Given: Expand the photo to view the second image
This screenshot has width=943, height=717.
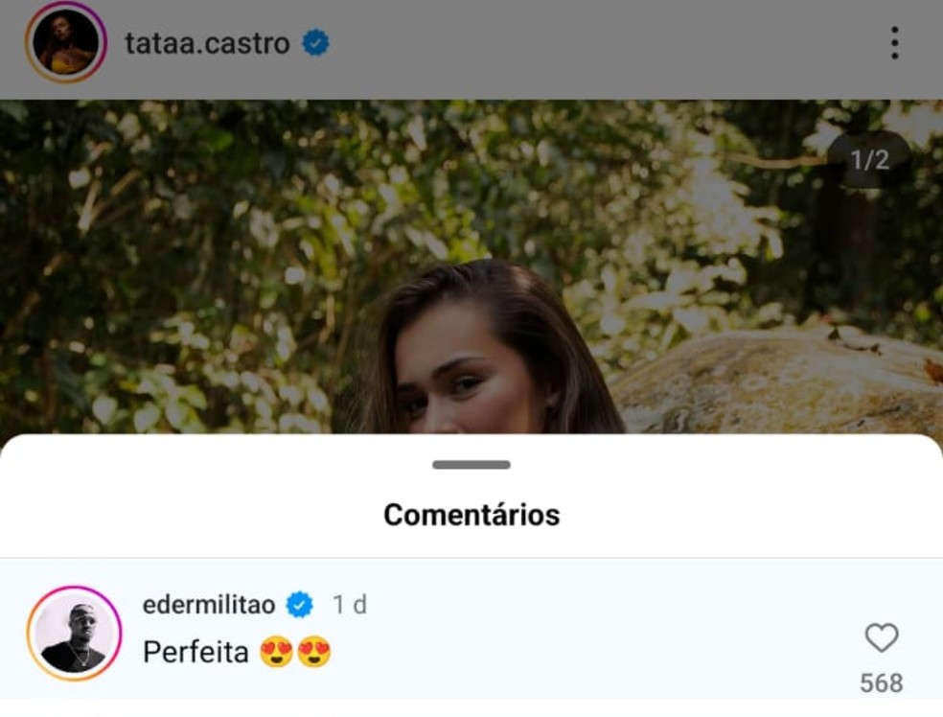Looking at the screenshot, I should coord(471,268).
